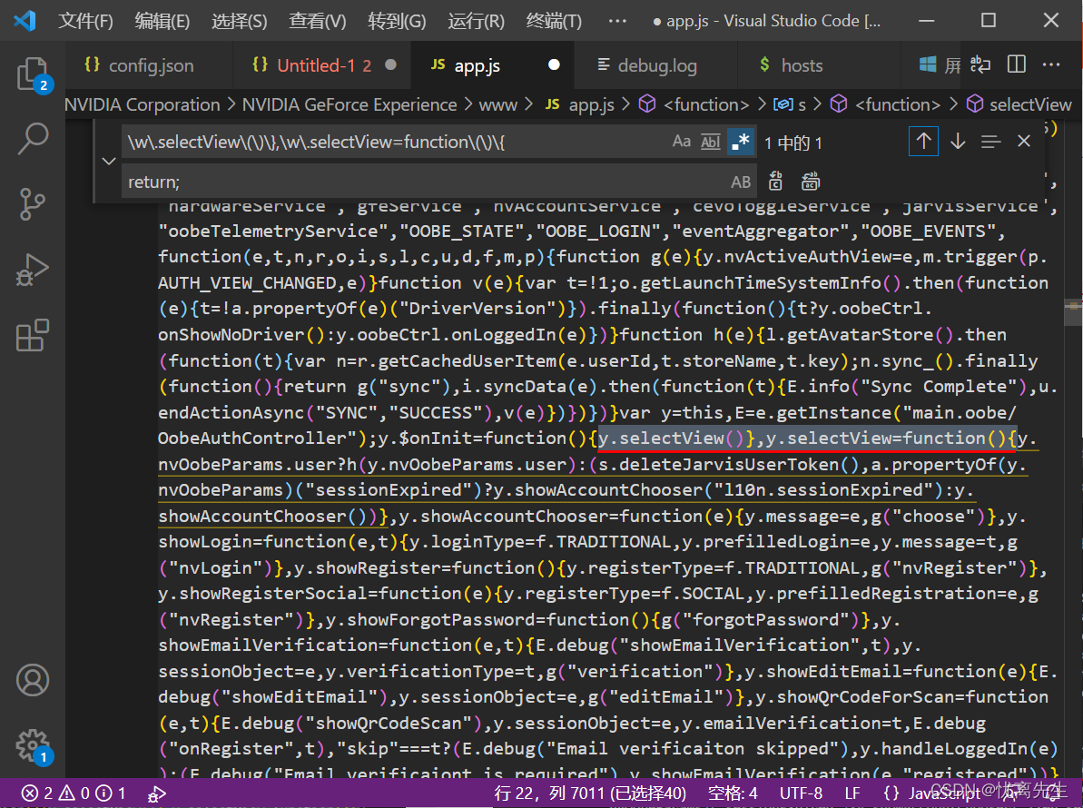Toggle Preserve Case in replace box
The width and height of the screenshot is (1083, 808).
pos(741,182)
